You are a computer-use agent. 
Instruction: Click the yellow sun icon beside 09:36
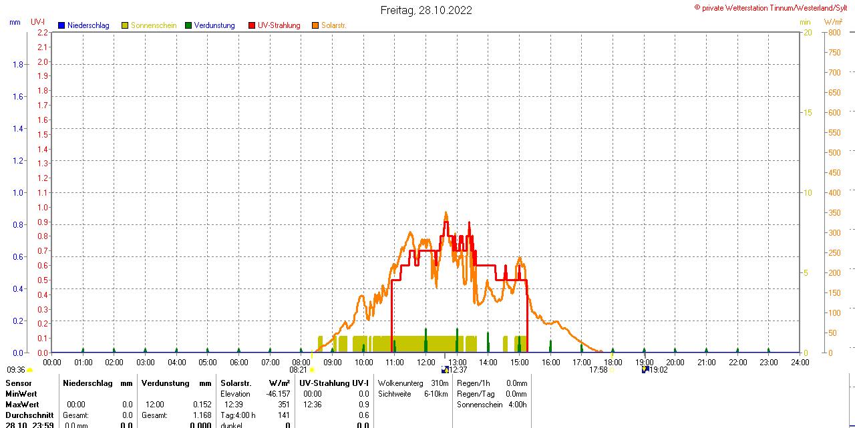30,370
